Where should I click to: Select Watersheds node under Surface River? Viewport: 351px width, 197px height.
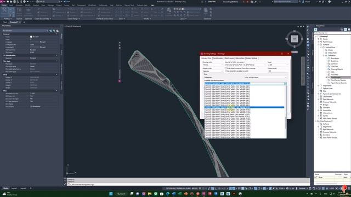(332, 53)
